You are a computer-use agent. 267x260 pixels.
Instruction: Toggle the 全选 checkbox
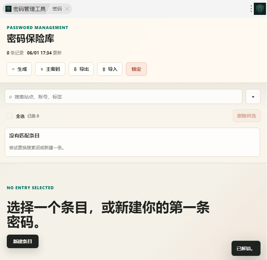(9, 116)
